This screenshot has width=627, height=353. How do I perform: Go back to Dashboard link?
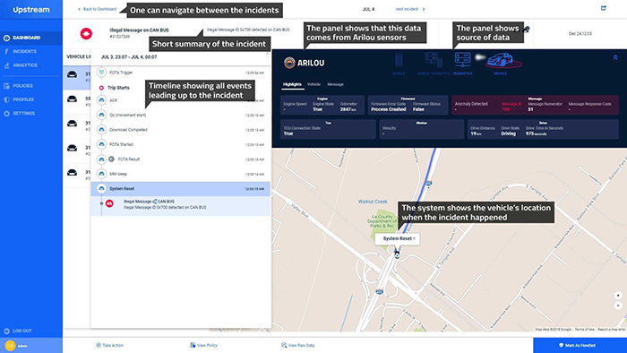click(97, 9)
